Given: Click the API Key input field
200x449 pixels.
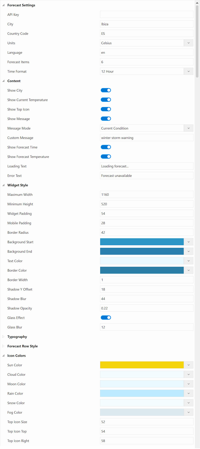Looking at the screenshot, I should pyautogui.click(x=146, y=14).
